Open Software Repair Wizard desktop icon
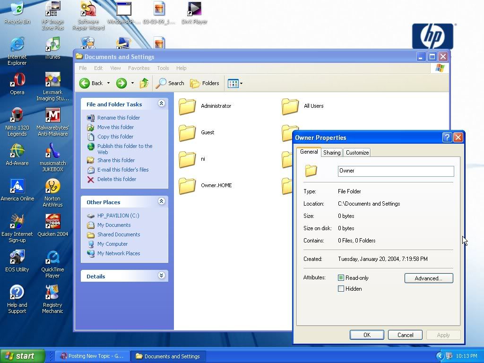This screenshot has height=363, width=484. coord(88,16)
